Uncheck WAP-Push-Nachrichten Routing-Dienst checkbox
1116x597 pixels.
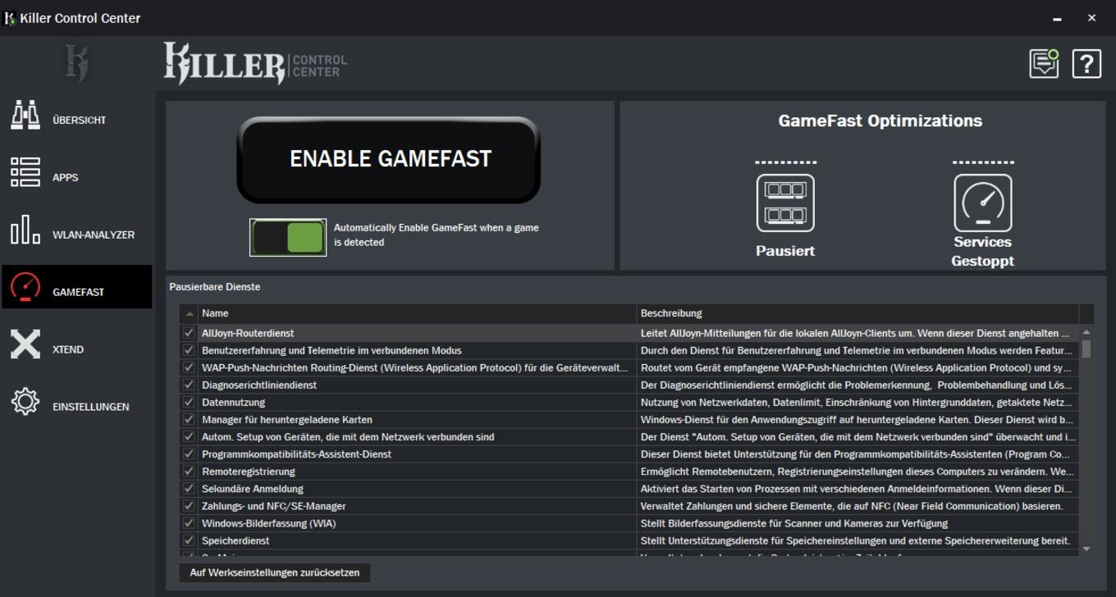(189, 367)
